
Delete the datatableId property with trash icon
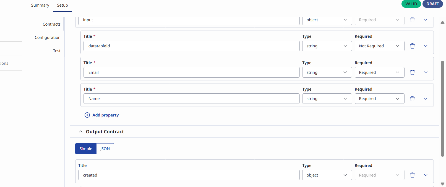412,46
